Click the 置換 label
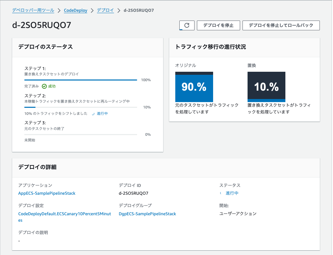Viewport: 333px width, 255px height. (252, 65)
